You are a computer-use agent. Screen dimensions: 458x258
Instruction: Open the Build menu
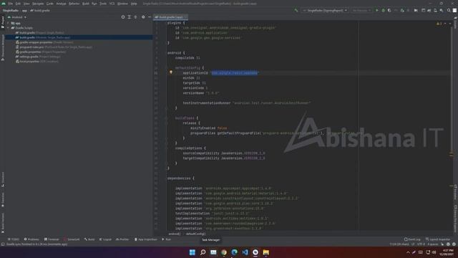click(86, 4)
